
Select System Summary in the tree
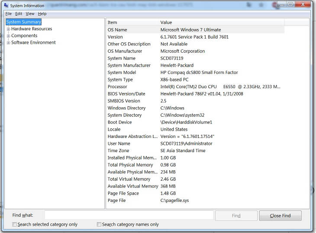(23, 22)
